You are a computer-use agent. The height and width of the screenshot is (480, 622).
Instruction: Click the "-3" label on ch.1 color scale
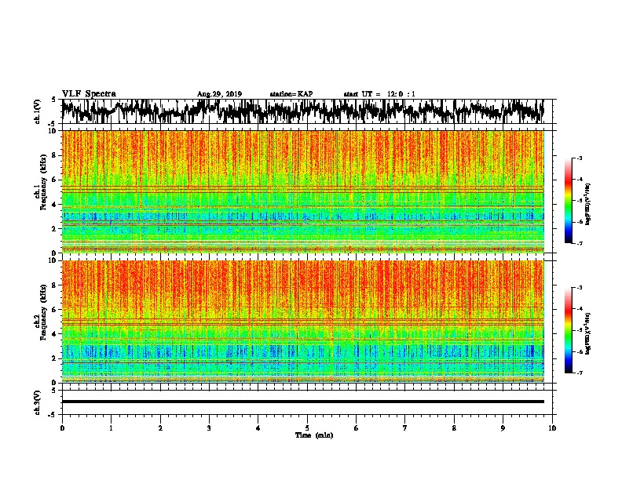click(580, 158)
